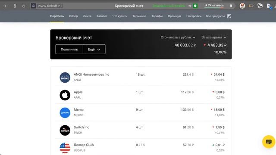The image size is (276, 155).
Task: Open the Доллар США USDRUB row
Action: [141, 147]
